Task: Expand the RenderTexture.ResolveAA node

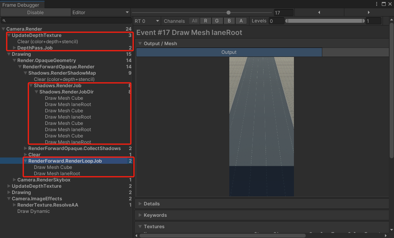Action: (x=14, y=205)
